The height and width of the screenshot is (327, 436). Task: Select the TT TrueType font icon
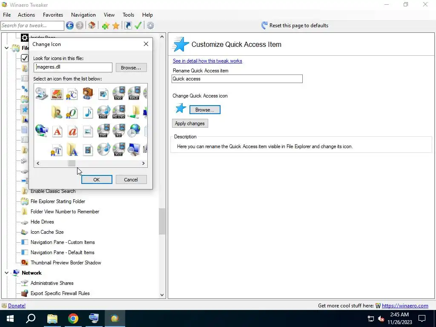point(57,150)
